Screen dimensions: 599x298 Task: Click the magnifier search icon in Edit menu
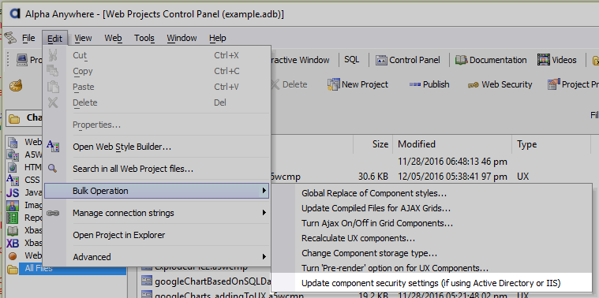coord(52,168)
